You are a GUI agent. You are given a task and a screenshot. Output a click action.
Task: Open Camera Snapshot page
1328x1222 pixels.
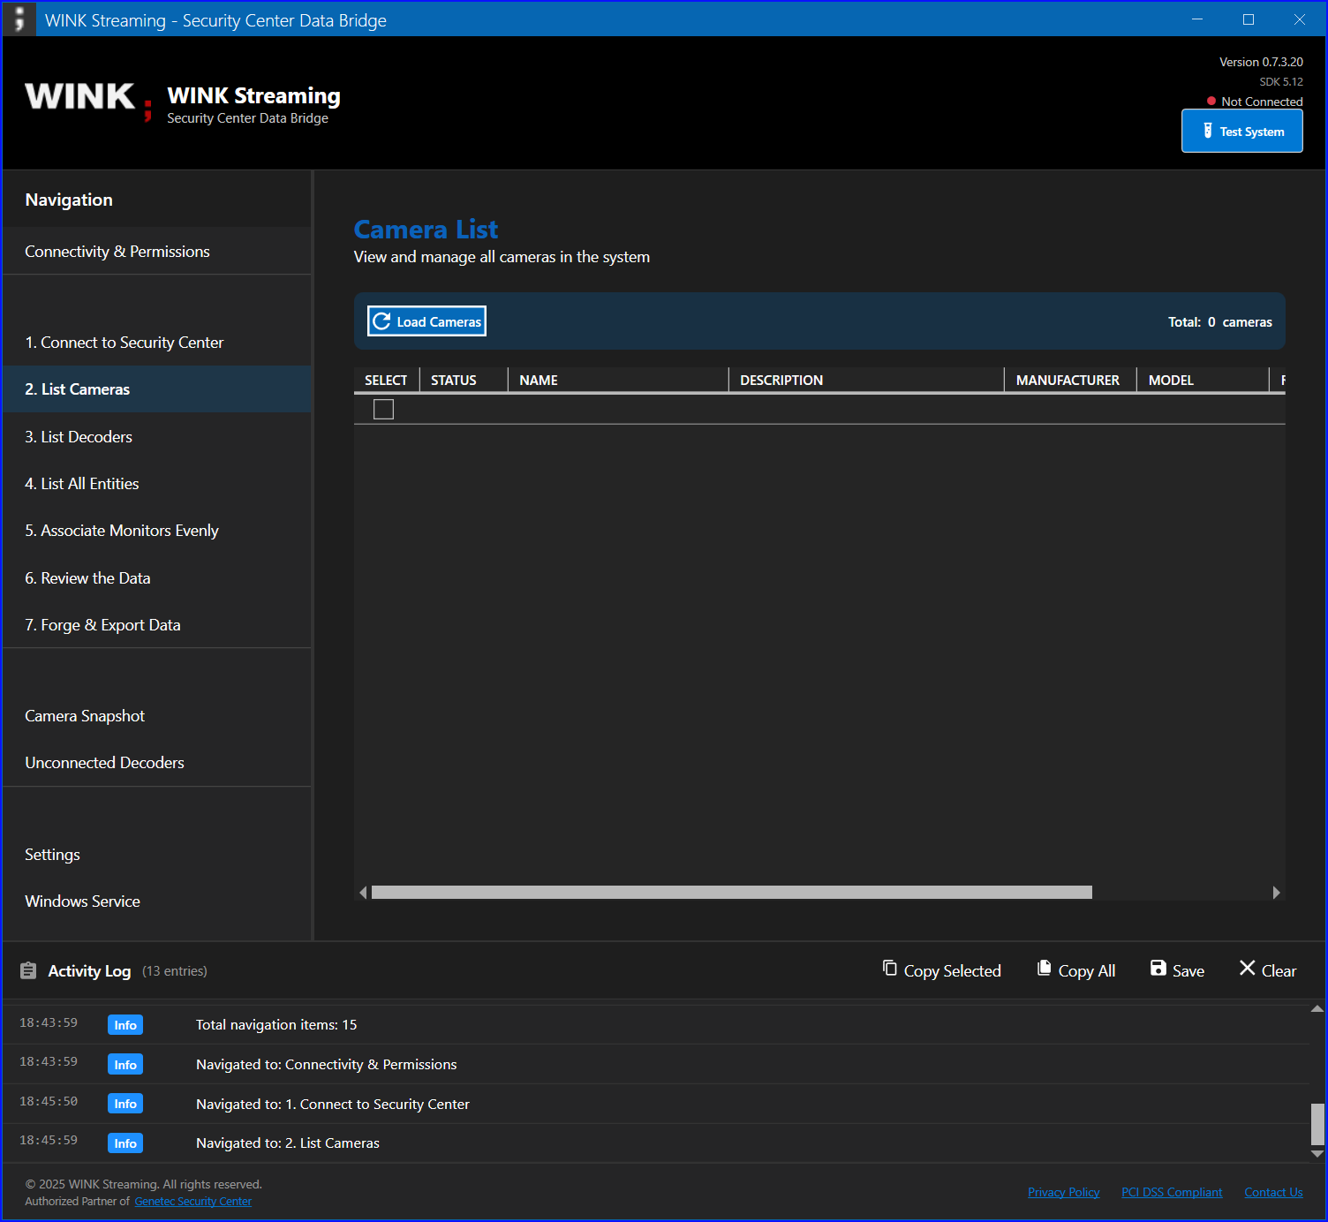click(157, 716)
